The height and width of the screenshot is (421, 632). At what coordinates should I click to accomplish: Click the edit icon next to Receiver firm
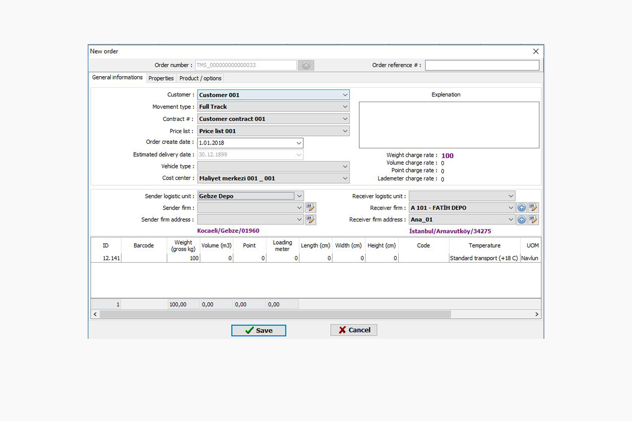pos(533,208)
